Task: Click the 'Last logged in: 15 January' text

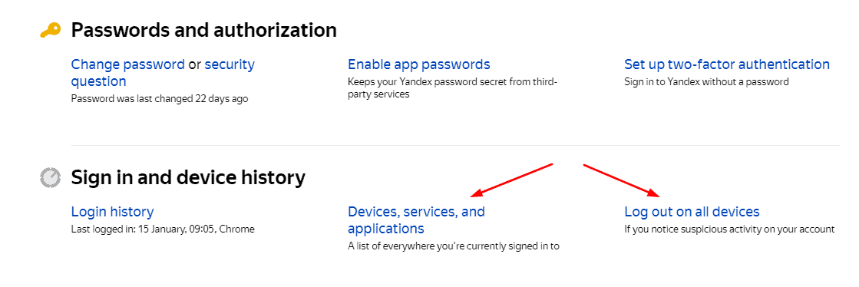Action: (x=163, y=229)
